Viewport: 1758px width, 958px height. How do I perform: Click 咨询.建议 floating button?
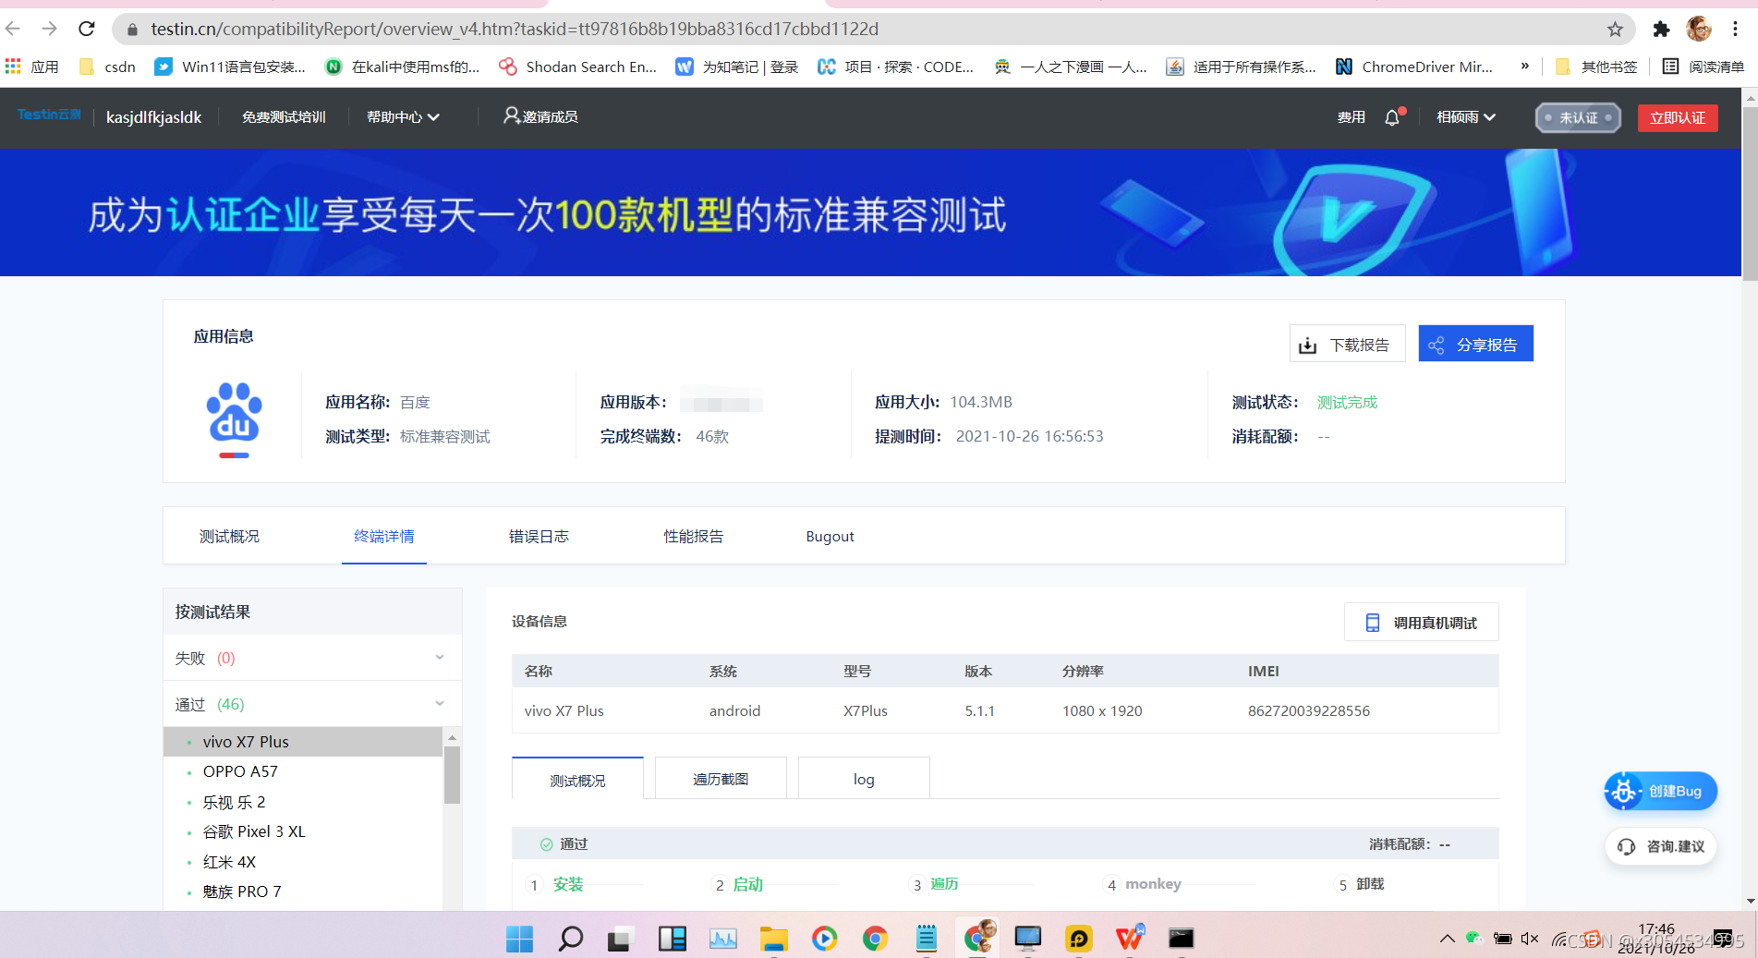tap(1661, 846)
